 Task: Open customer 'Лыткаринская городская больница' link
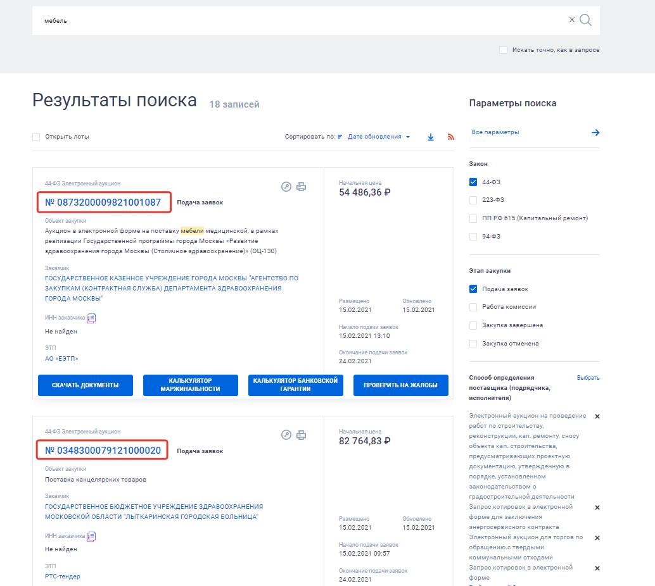tap(154, 512)
